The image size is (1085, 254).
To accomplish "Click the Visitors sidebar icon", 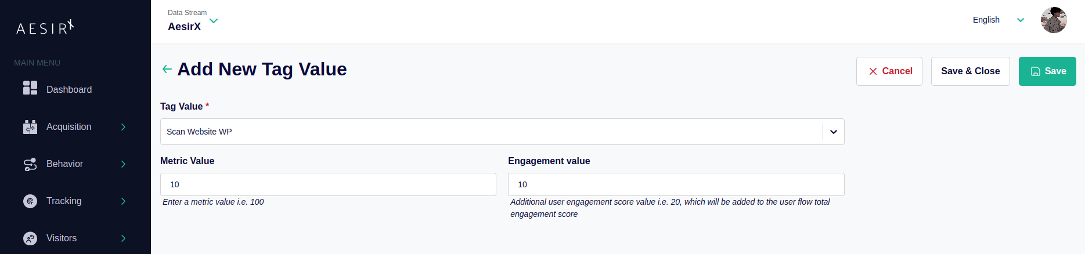I will (x=30, y=238).
